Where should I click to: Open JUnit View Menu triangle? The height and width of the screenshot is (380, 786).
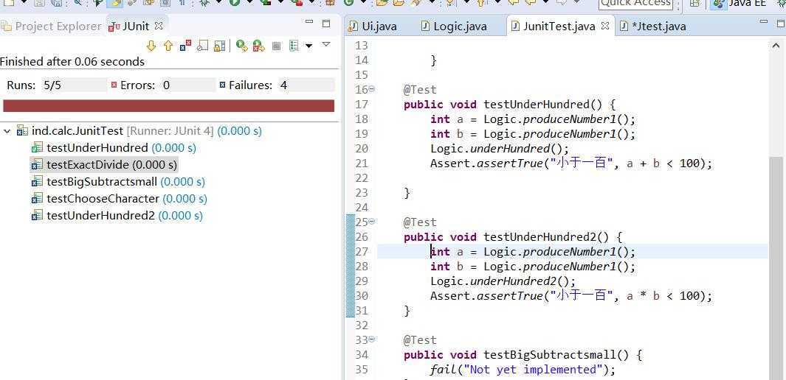(326, 45)
